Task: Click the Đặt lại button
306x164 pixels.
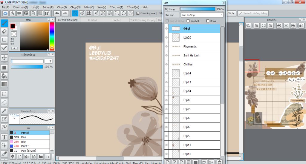Action: tap(231, 13)
